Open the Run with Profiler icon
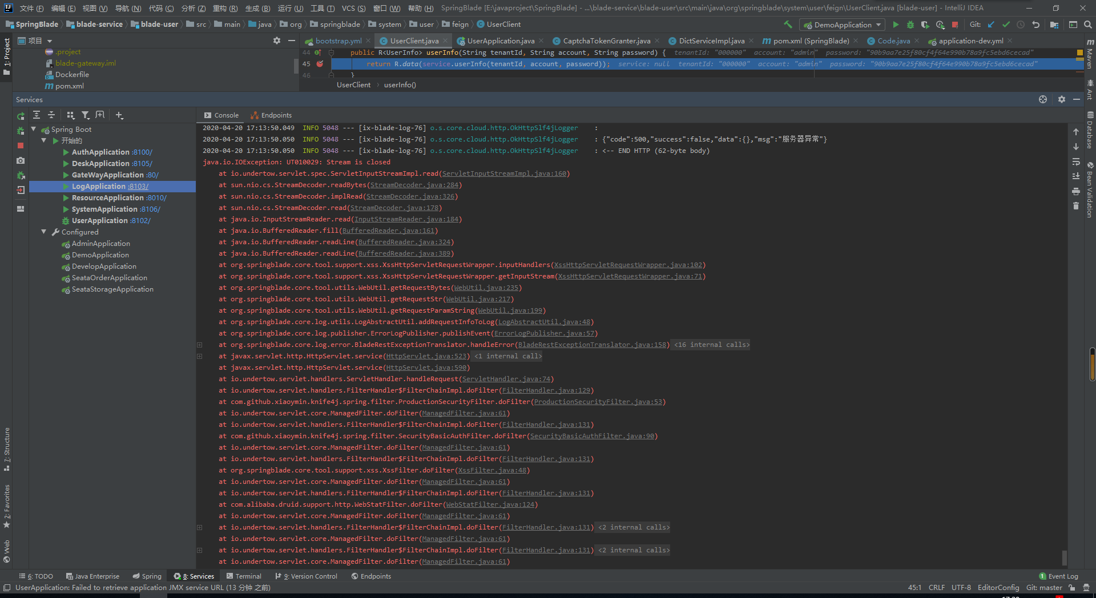 pos(940,25)
